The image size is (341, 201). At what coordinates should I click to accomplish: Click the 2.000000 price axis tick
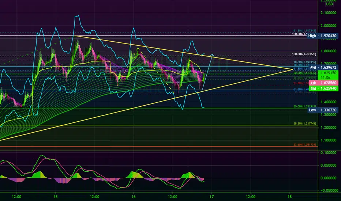tap(329, 26)
